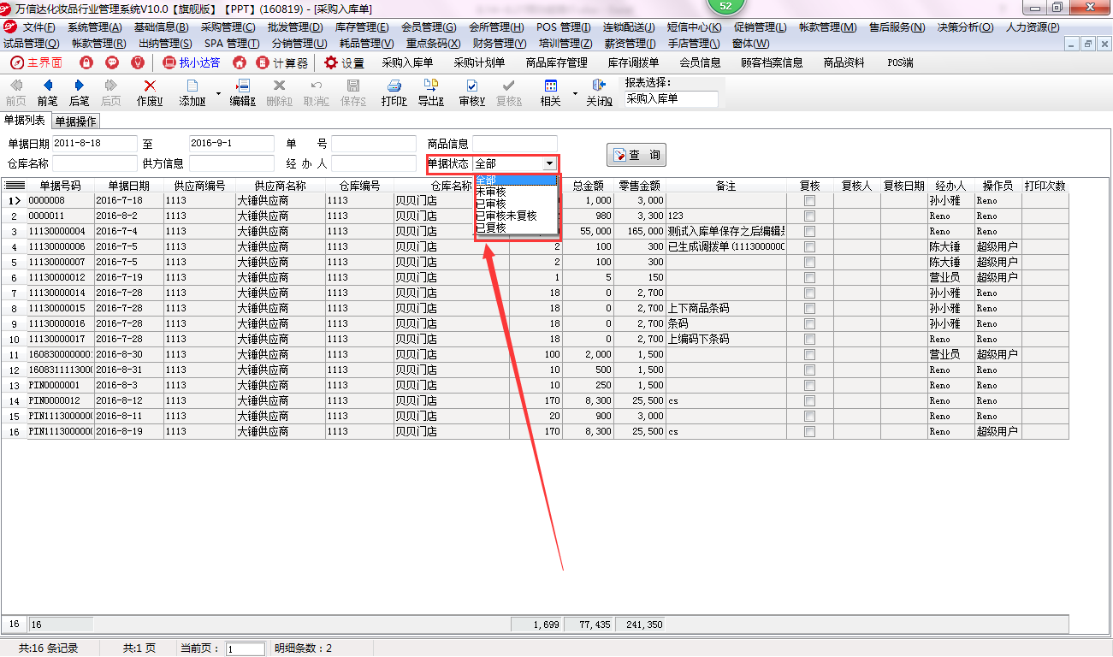Close the form with 关闭
Image resolution: width=1113 pixels, height=657 pixels.
coord(600,92)
